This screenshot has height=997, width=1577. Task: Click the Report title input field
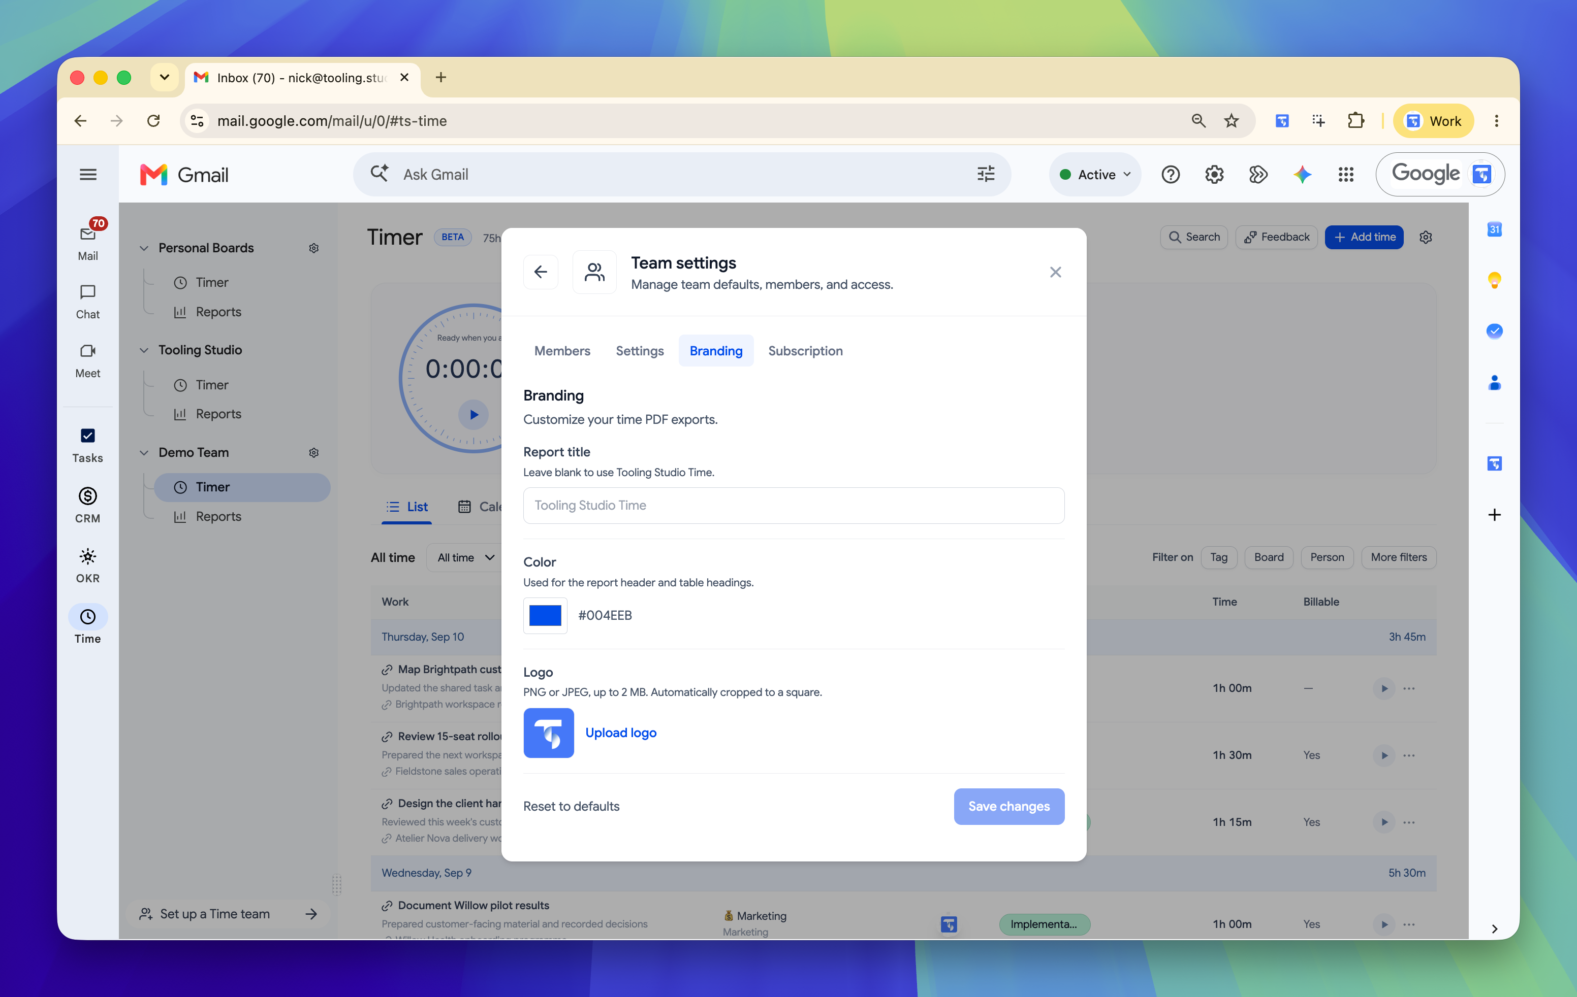click(794, 505)
